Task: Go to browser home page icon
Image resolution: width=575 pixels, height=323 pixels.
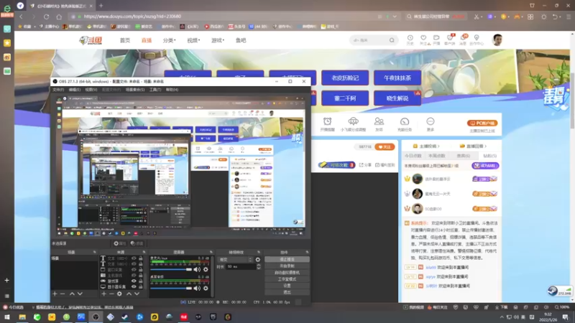Action: pyautogui.click(x=59, y=17)
